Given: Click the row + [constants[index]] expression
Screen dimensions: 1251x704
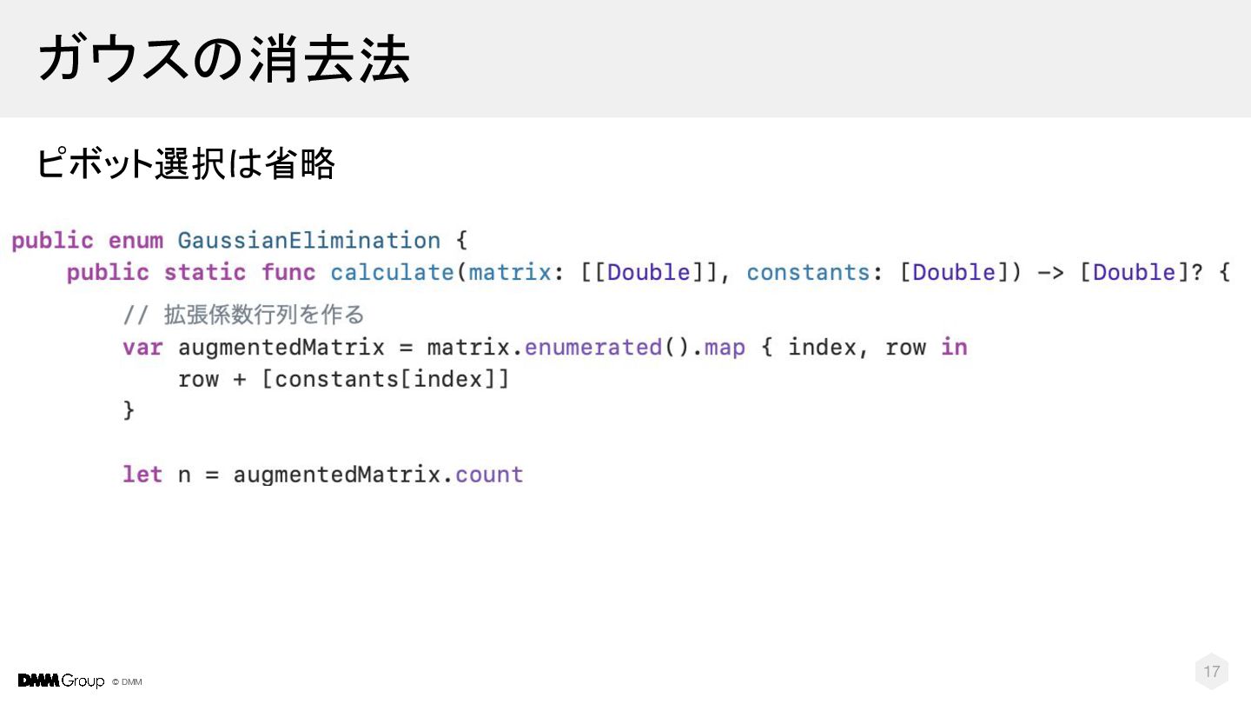Looking at the screenshot, I should point(343,380).
